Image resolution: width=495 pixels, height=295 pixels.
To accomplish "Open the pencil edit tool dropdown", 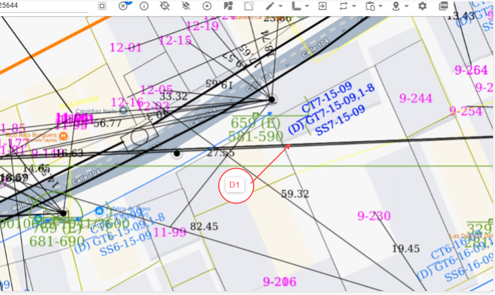I will [273, 6].
